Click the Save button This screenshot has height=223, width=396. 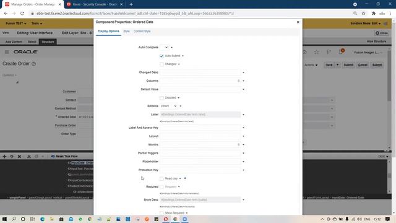tap(329, 65)
